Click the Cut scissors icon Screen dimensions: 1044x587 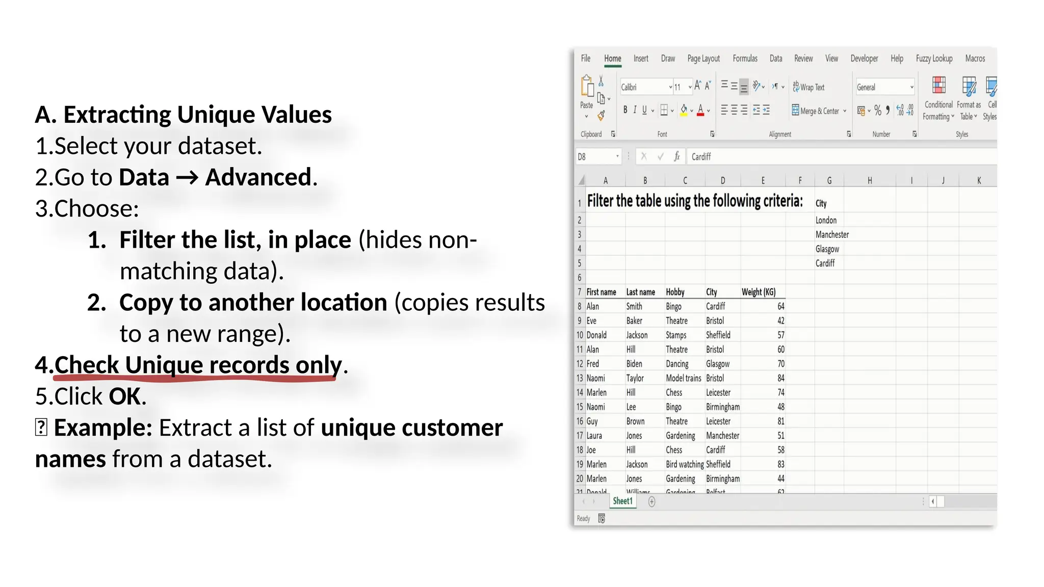pos(602,81)
